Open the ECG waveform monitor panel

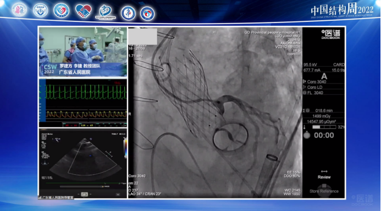pos(83,103)
